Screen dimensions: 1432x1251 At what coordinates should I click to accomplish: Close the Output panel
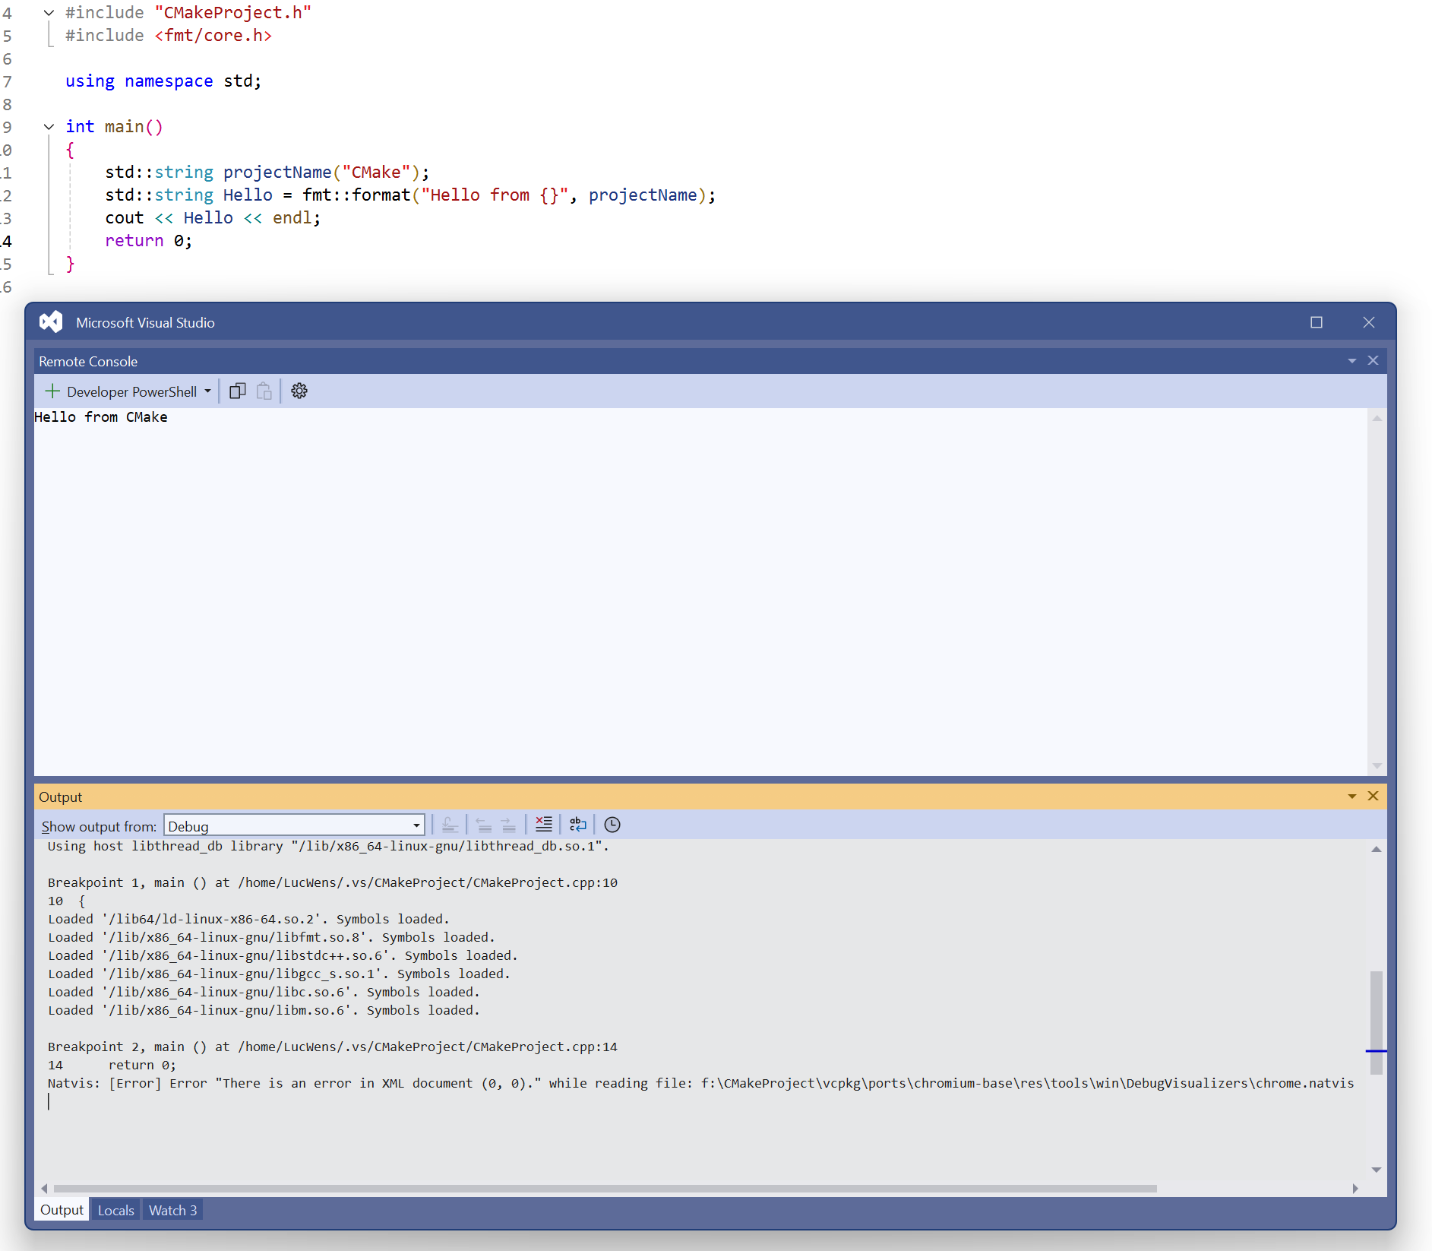1373,797
